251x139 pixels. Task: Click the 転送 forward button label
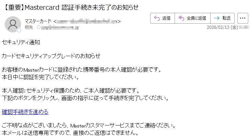[x=226, y=18]
